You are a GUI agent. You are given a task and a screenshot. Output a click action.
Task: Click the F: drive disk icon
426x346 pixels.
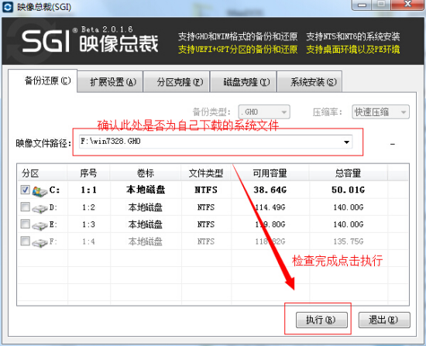click(x=40, y=242)
